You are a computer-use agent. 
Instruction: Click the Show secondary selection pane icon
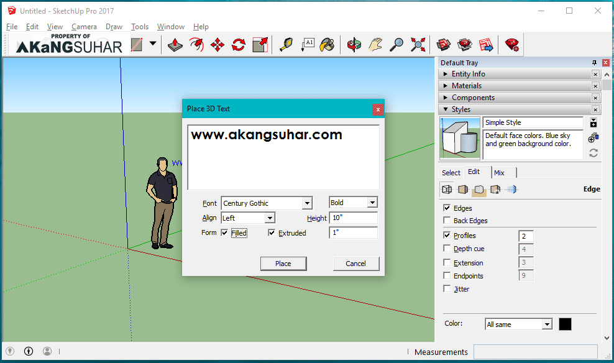(x=593, y=122)
